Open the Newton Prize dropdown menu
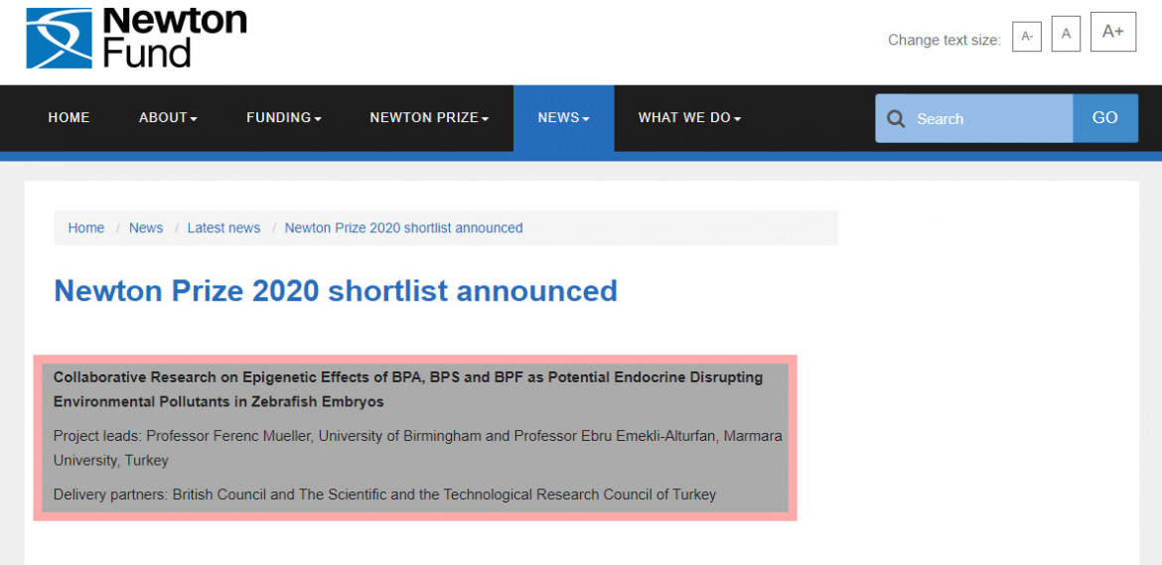 click(429, 118)
